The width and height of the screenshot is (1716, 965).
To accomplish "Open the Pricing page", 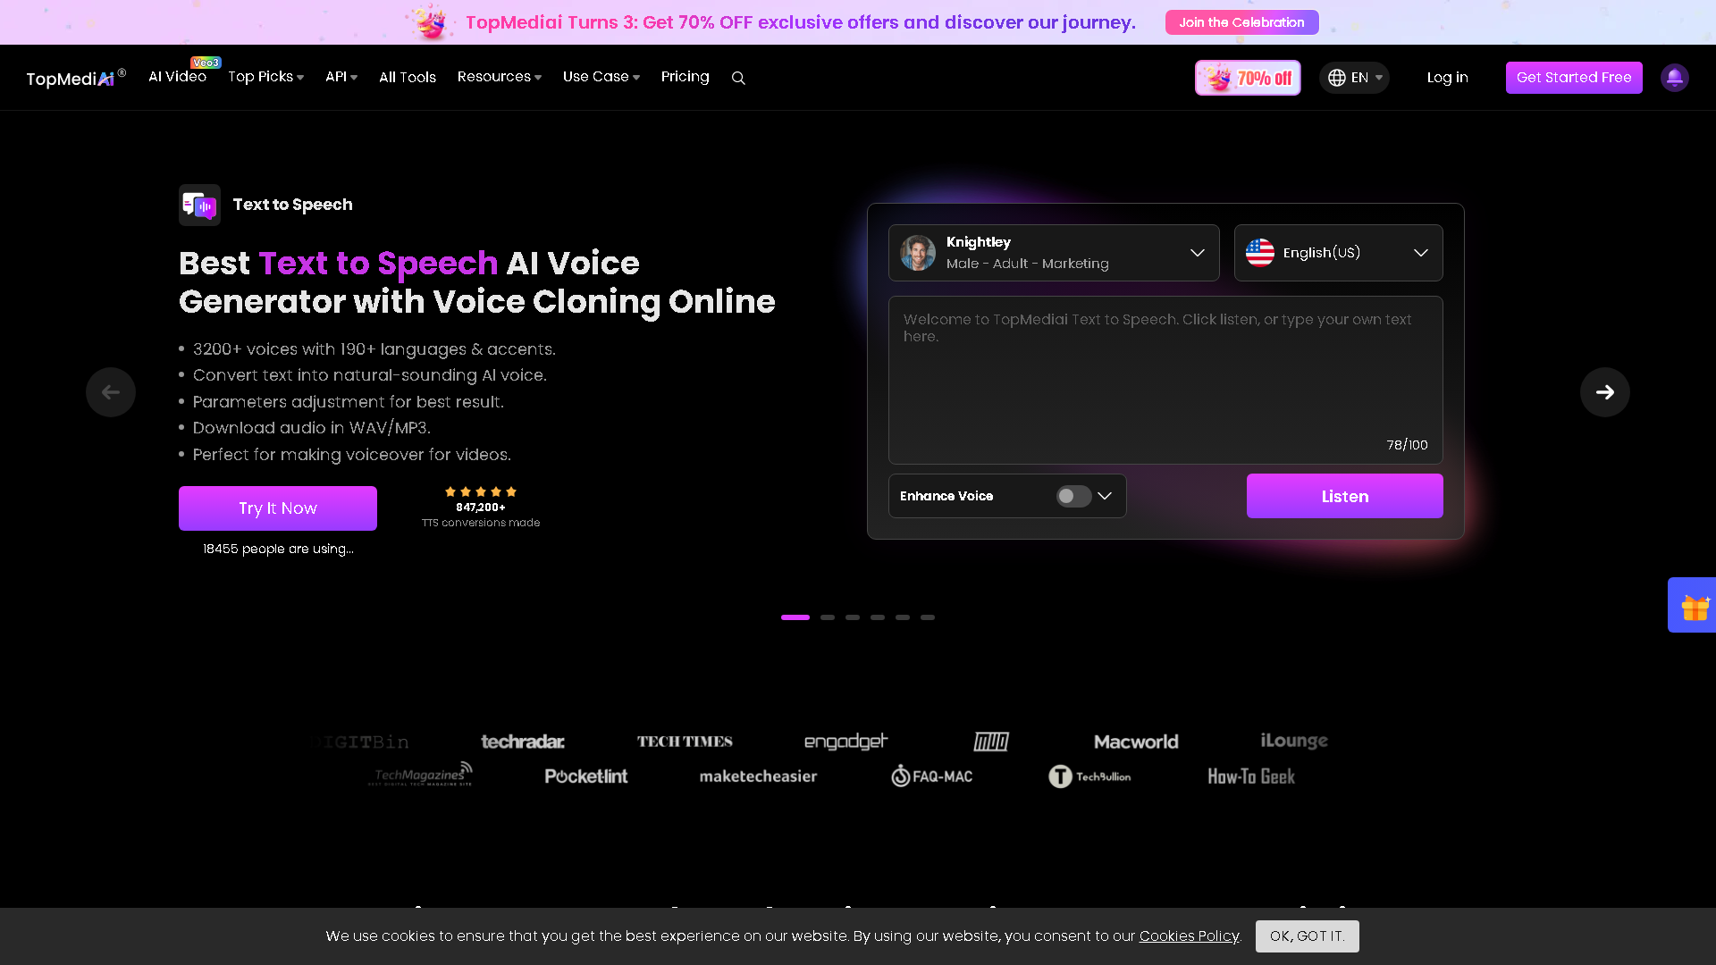I will (x=686, y=77).
